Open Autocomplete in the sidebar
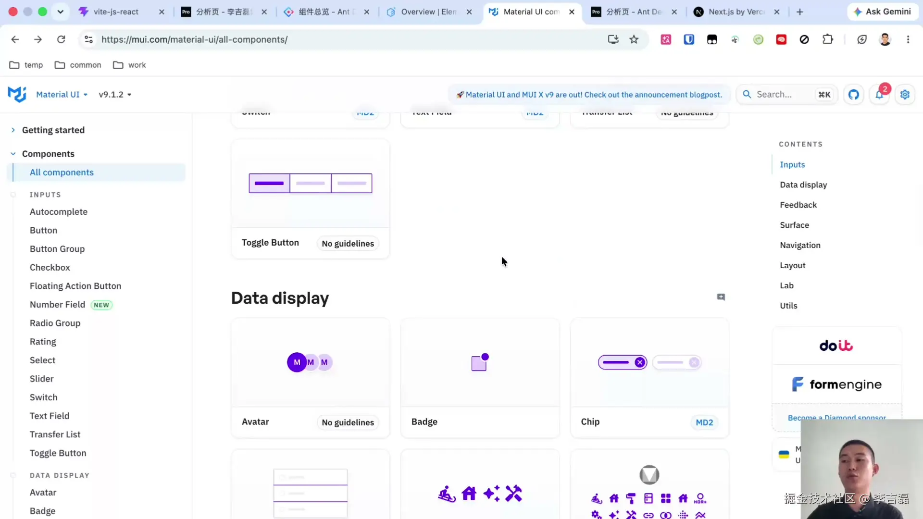Image resolution: width=923 pixels, height=519 pixels. point(59,212)
